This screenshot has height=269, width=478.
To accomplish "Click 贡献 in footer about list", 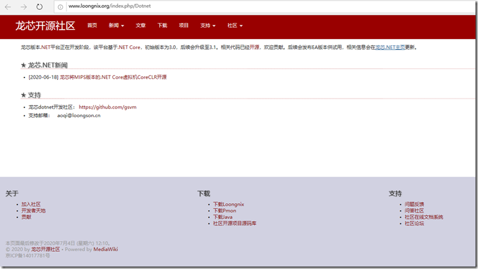I will pos(26,217).
